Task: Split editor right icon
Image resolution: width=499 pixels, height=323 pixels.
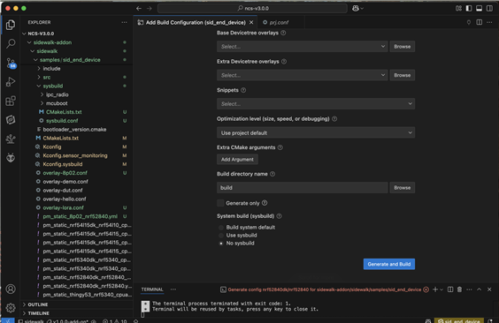Action: pyautogui.click(x=479, y=22)
